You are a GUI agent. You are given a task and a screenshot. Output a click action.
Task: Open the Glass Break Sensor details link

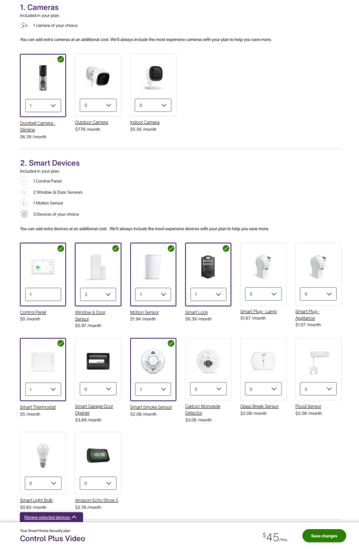(x=259, y=407)
